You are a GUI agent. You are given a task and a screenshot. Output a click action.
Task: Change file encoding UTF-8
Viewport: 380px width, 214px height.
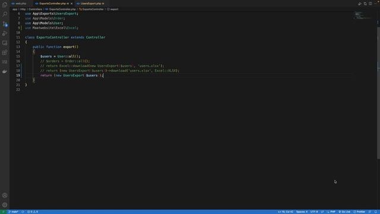click(314, 212)
